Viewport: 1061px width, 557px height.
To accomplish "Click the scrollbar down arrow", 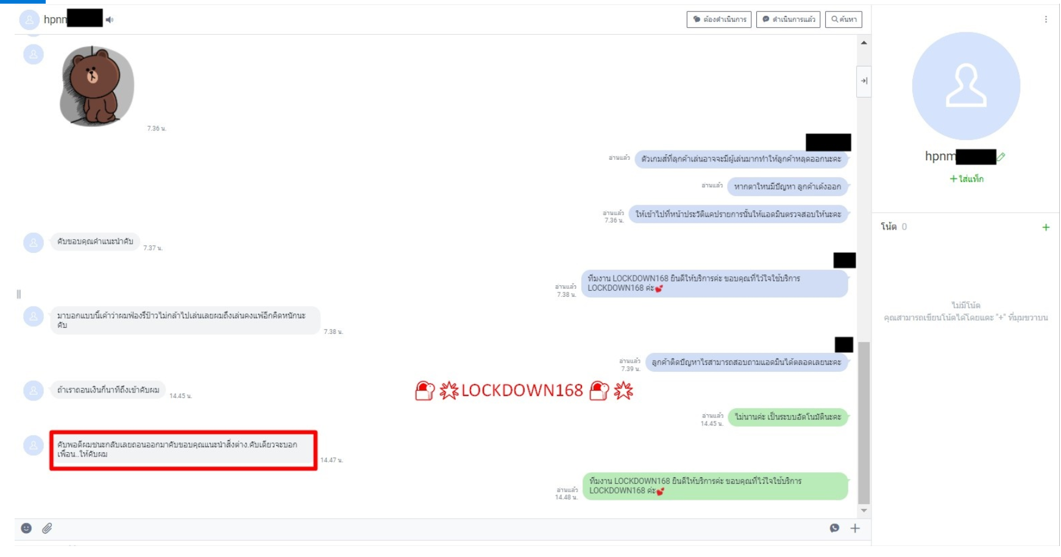I will pyautogui.click(x=864, y=510).
